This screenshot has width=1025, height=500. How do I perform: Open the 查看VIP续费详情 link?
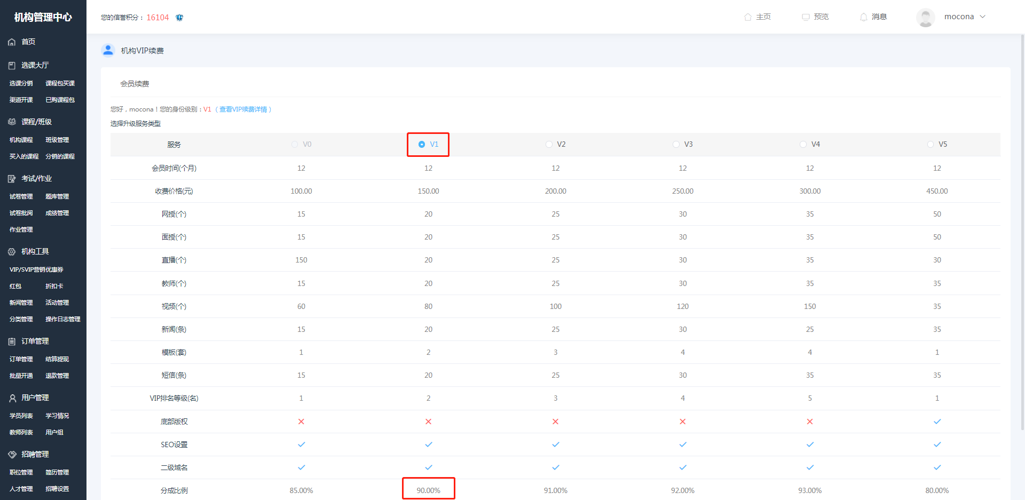243,109
